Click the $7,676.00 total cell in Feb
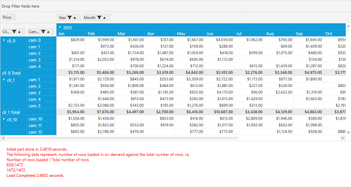The width and height of the screenshot is (351, 187). pos(101,112)
